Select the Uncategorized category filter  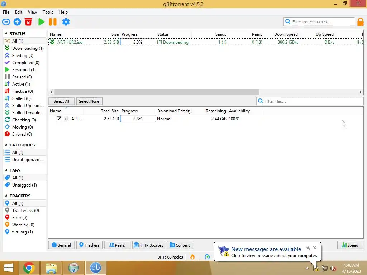(x=24, y=160)
